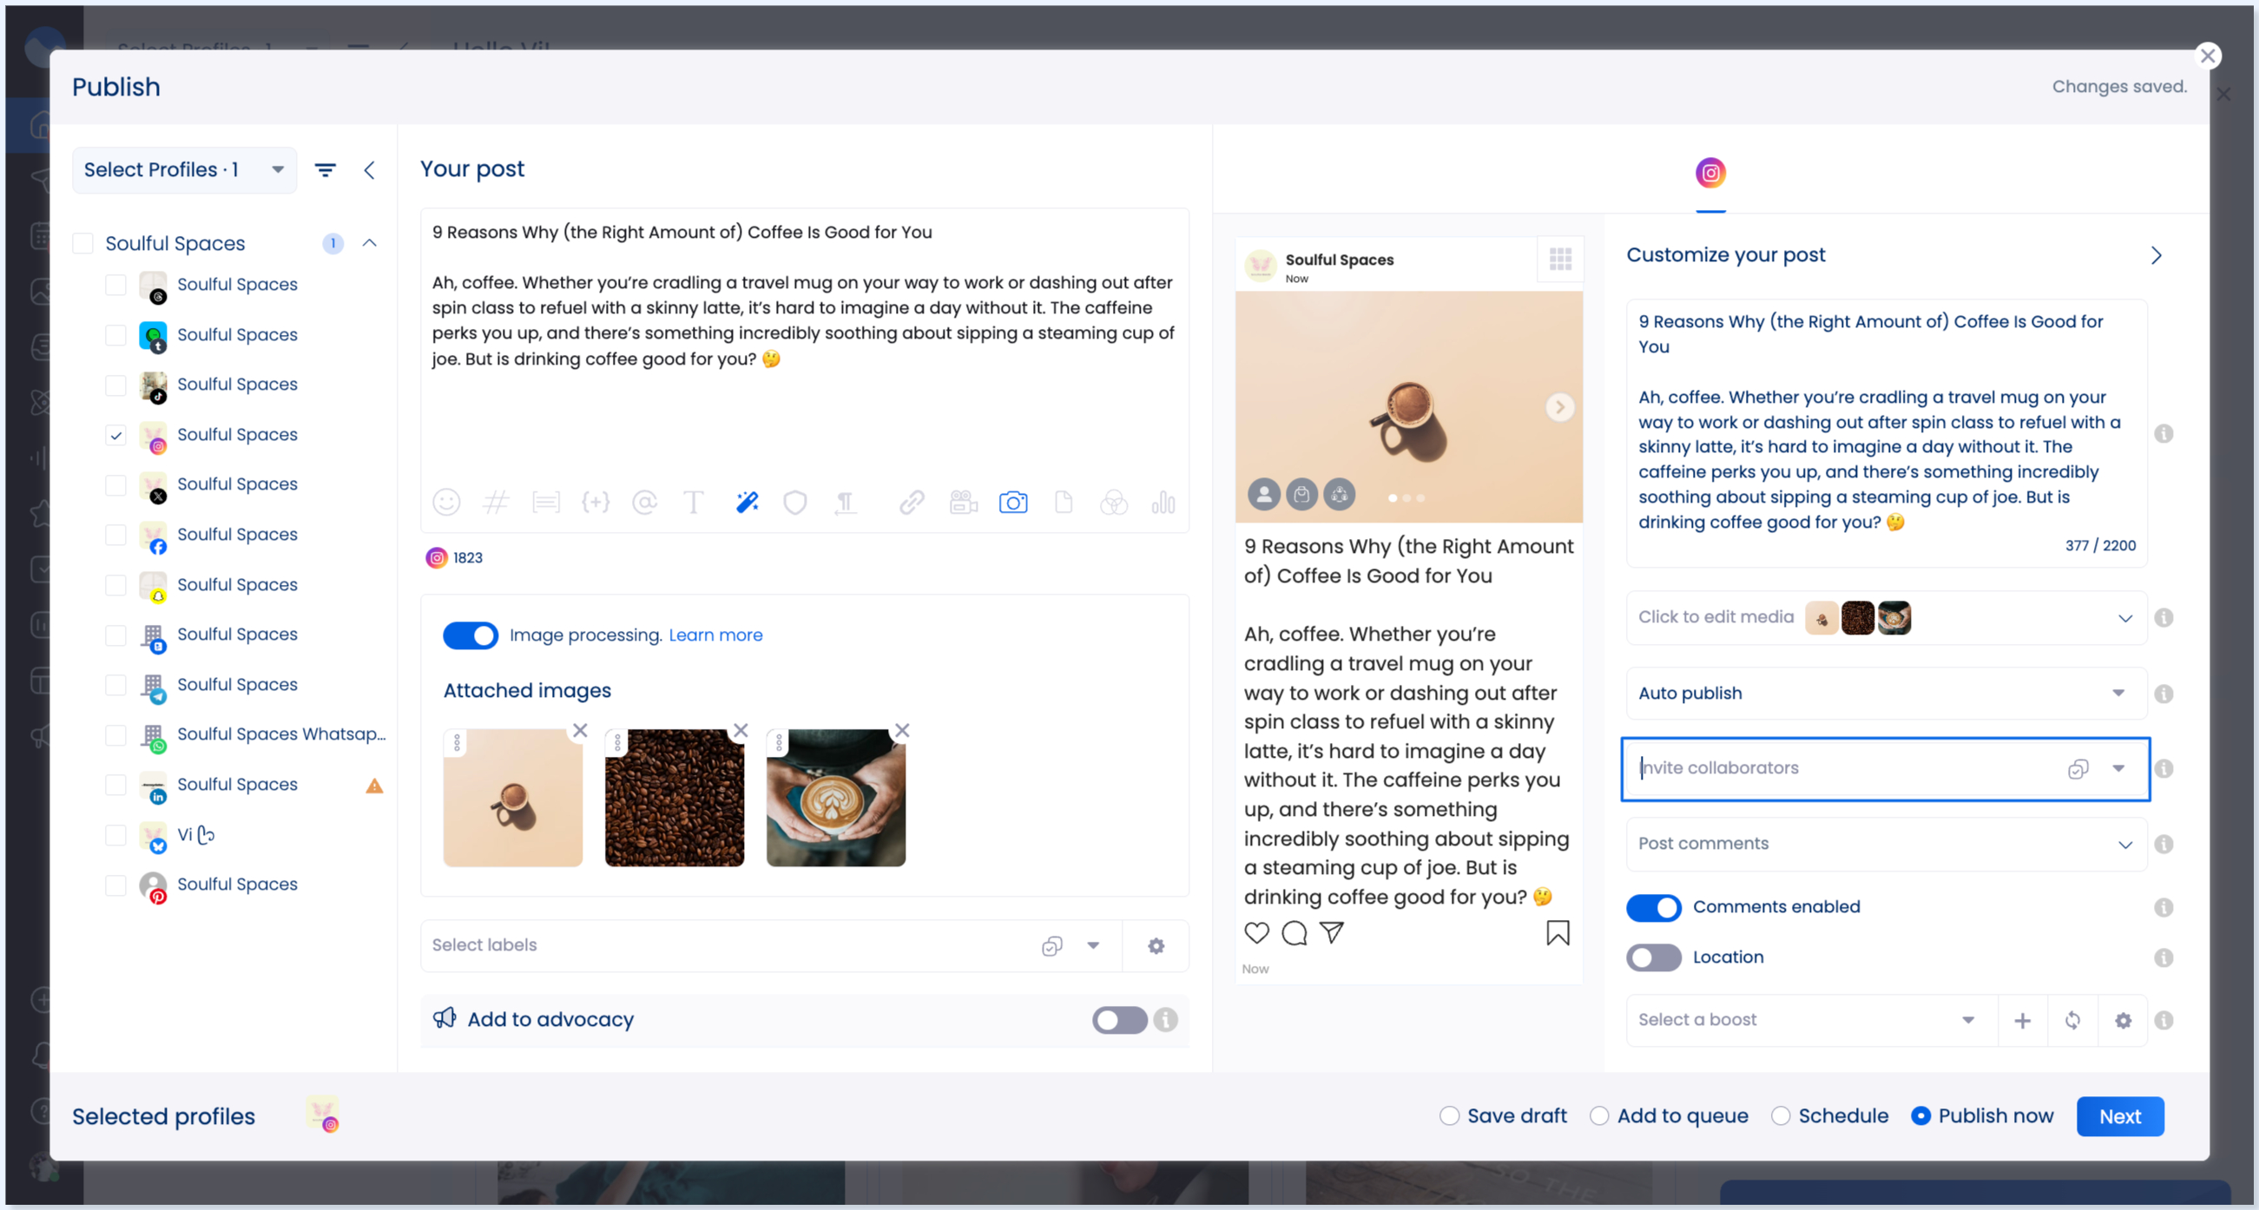Open the Learn more link for image processing
This screenshot has height=1210, width=2259.
point(715,635)
